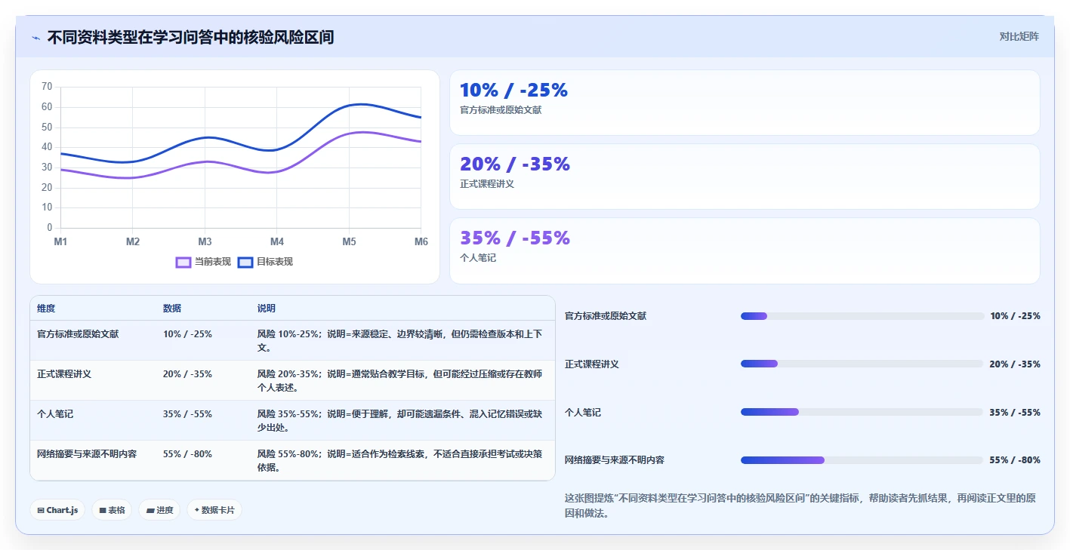Screen dimensions: 1070x550
Task: Click the blue 目标表现 legend swatch
Action: tap(245, 262)
